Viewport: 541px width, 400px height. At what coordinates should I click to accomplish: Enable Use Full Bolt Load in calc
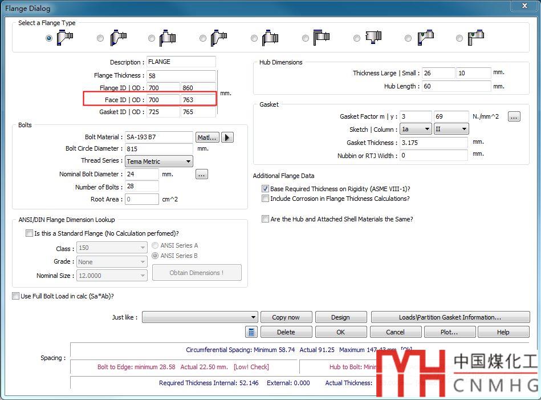15,296
